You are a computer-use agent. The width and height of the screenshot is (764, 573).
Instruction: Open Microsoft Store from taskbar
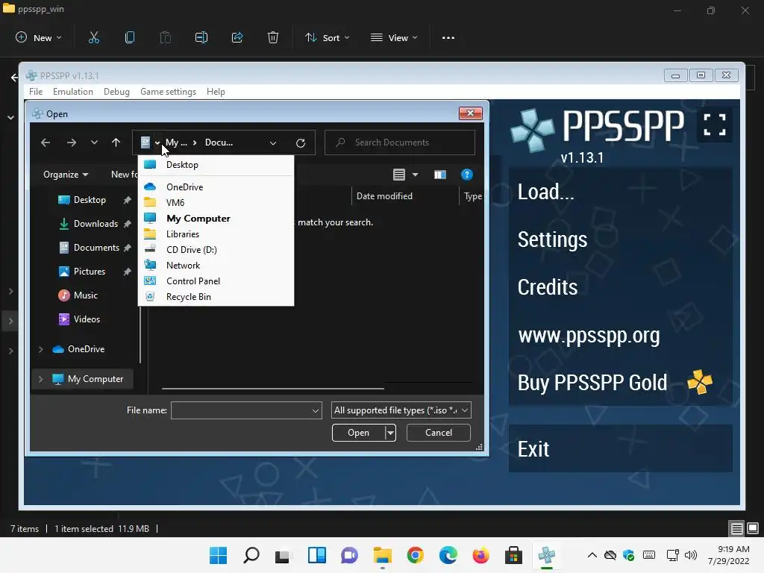[x=513, y=555]
